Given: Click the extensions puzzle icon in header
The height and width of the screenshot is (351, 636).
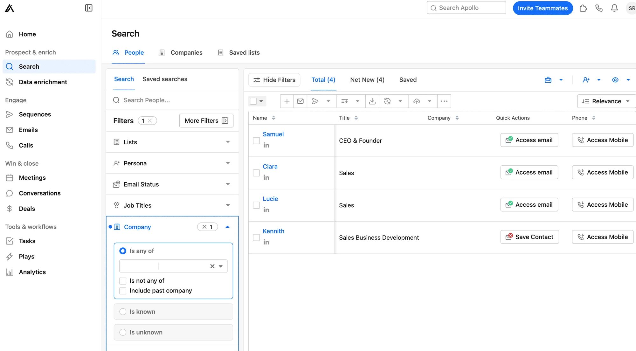Looking at the screenshot, I should (583, 8).
